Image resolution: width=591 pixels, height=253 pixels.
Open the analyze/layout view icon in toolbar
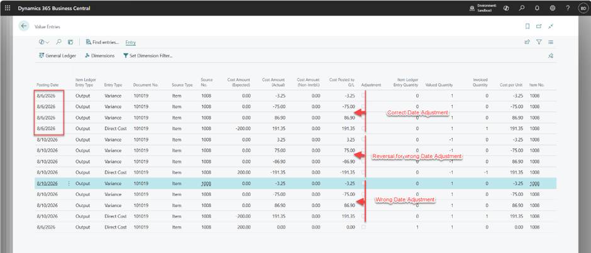tap(70, 42)
